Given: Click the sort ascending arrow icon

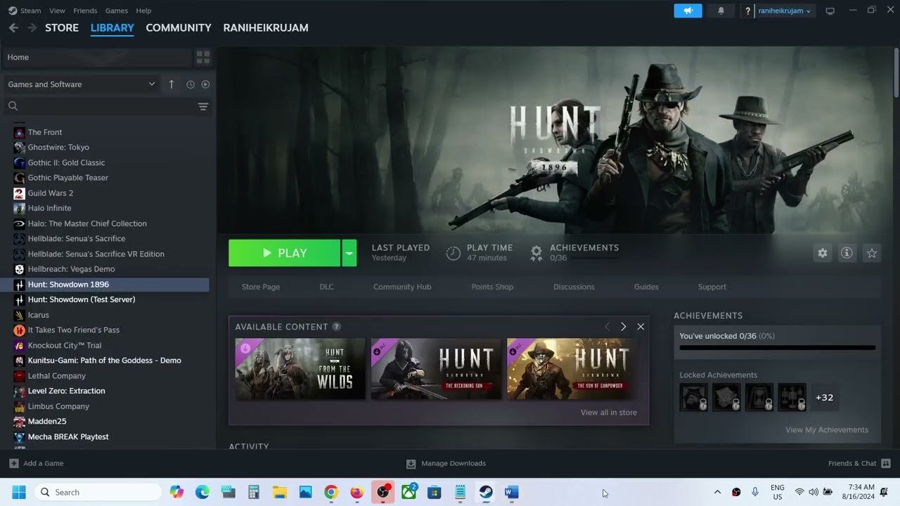Looking at the screenshot, I should (172, 84).
